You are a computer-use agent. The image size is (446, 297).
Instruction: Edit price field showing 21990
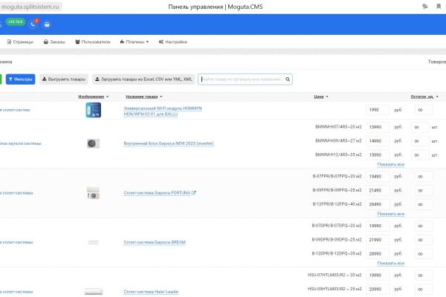[x=378, y=240]
